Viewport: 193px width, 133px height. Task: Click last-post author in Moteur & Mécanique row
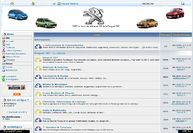click(x=180, y=87)
